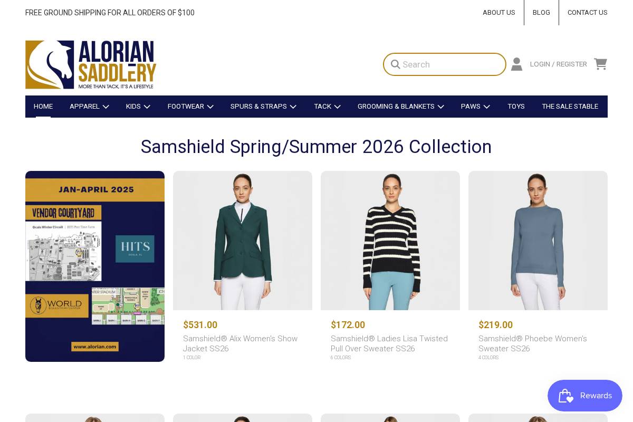The image size is (633, 422).
Task: Open the Paws dropdown menu
Action: pyautogui.click(x=475, y=107)
